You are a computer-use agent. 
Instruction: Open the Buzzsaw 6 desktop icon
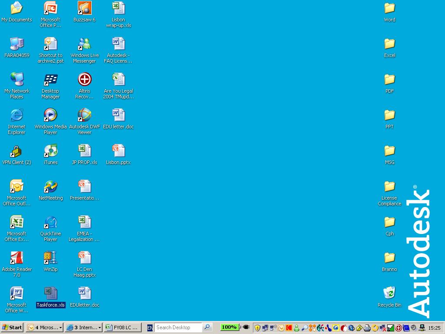(84, 8)
